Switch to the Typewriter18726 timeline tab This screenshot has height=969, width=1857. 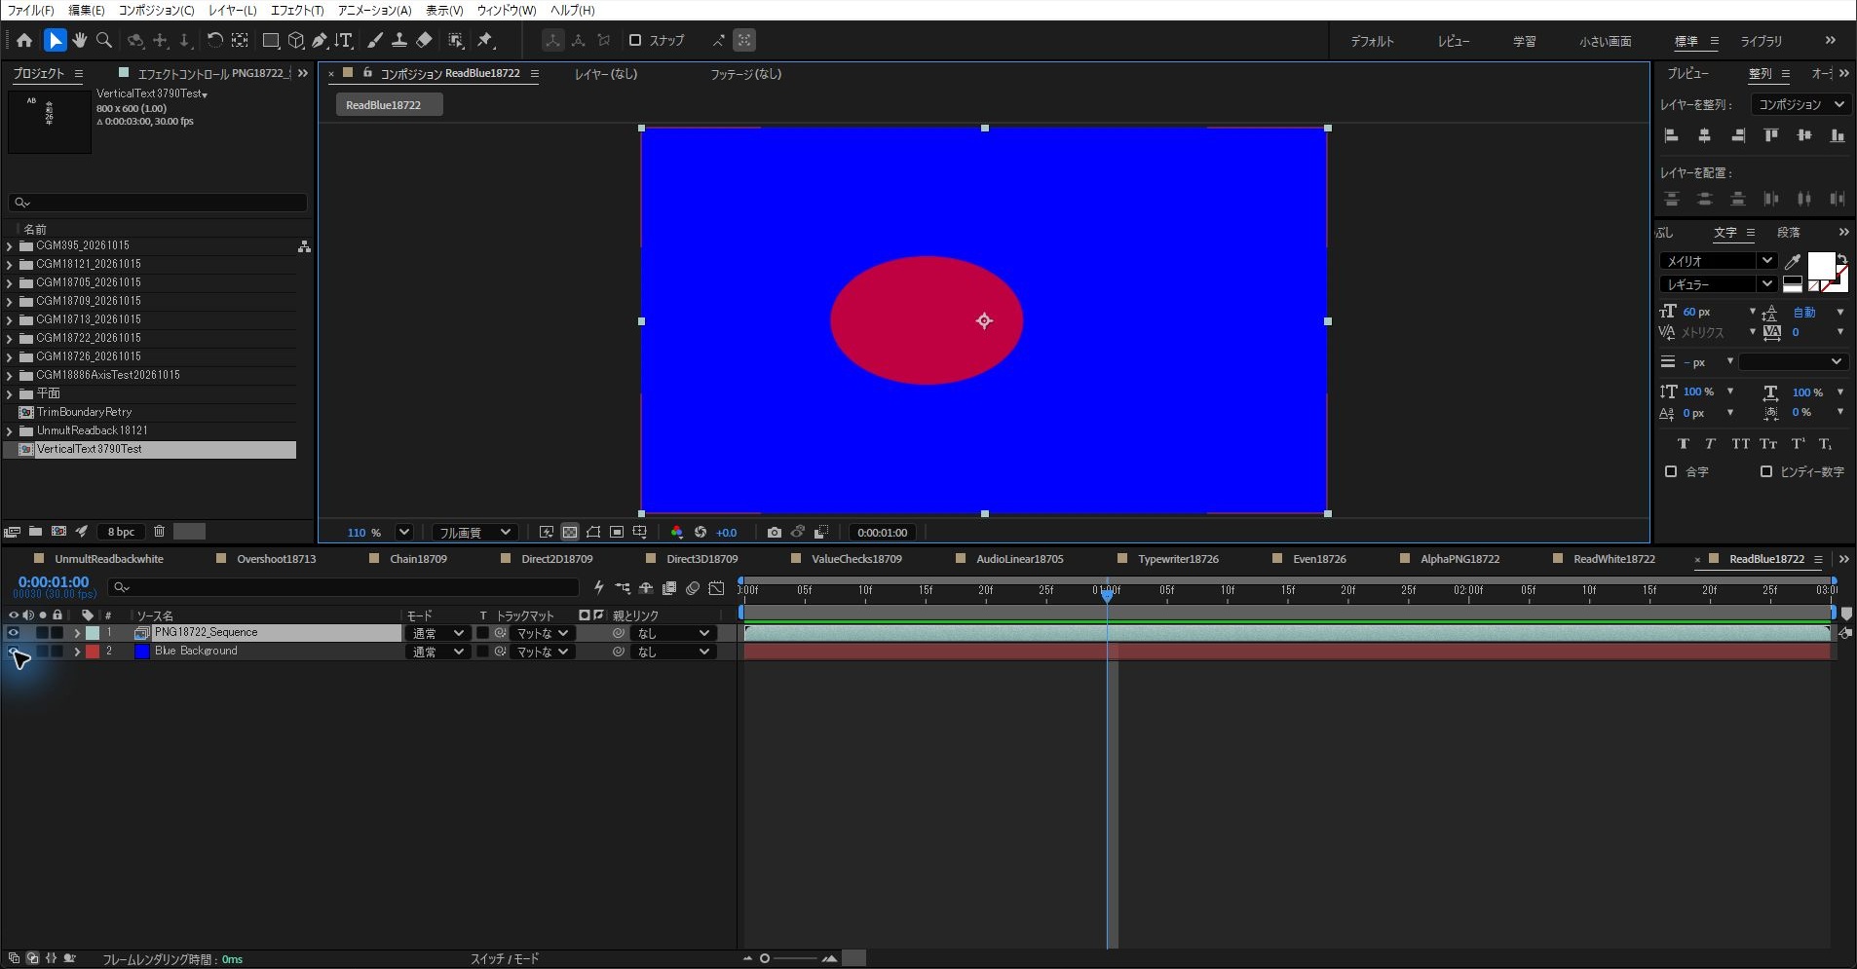point(1178,559)
